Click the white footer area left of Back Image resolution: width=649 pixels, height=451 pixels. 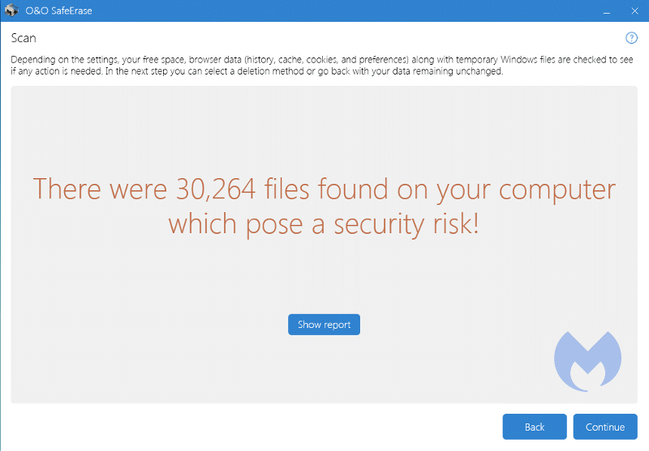pyautogui.click(x=243, y=427)
